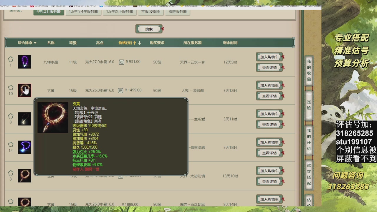Open the necklace thumbnail in ¥1888.00 row

coord(24,202)
